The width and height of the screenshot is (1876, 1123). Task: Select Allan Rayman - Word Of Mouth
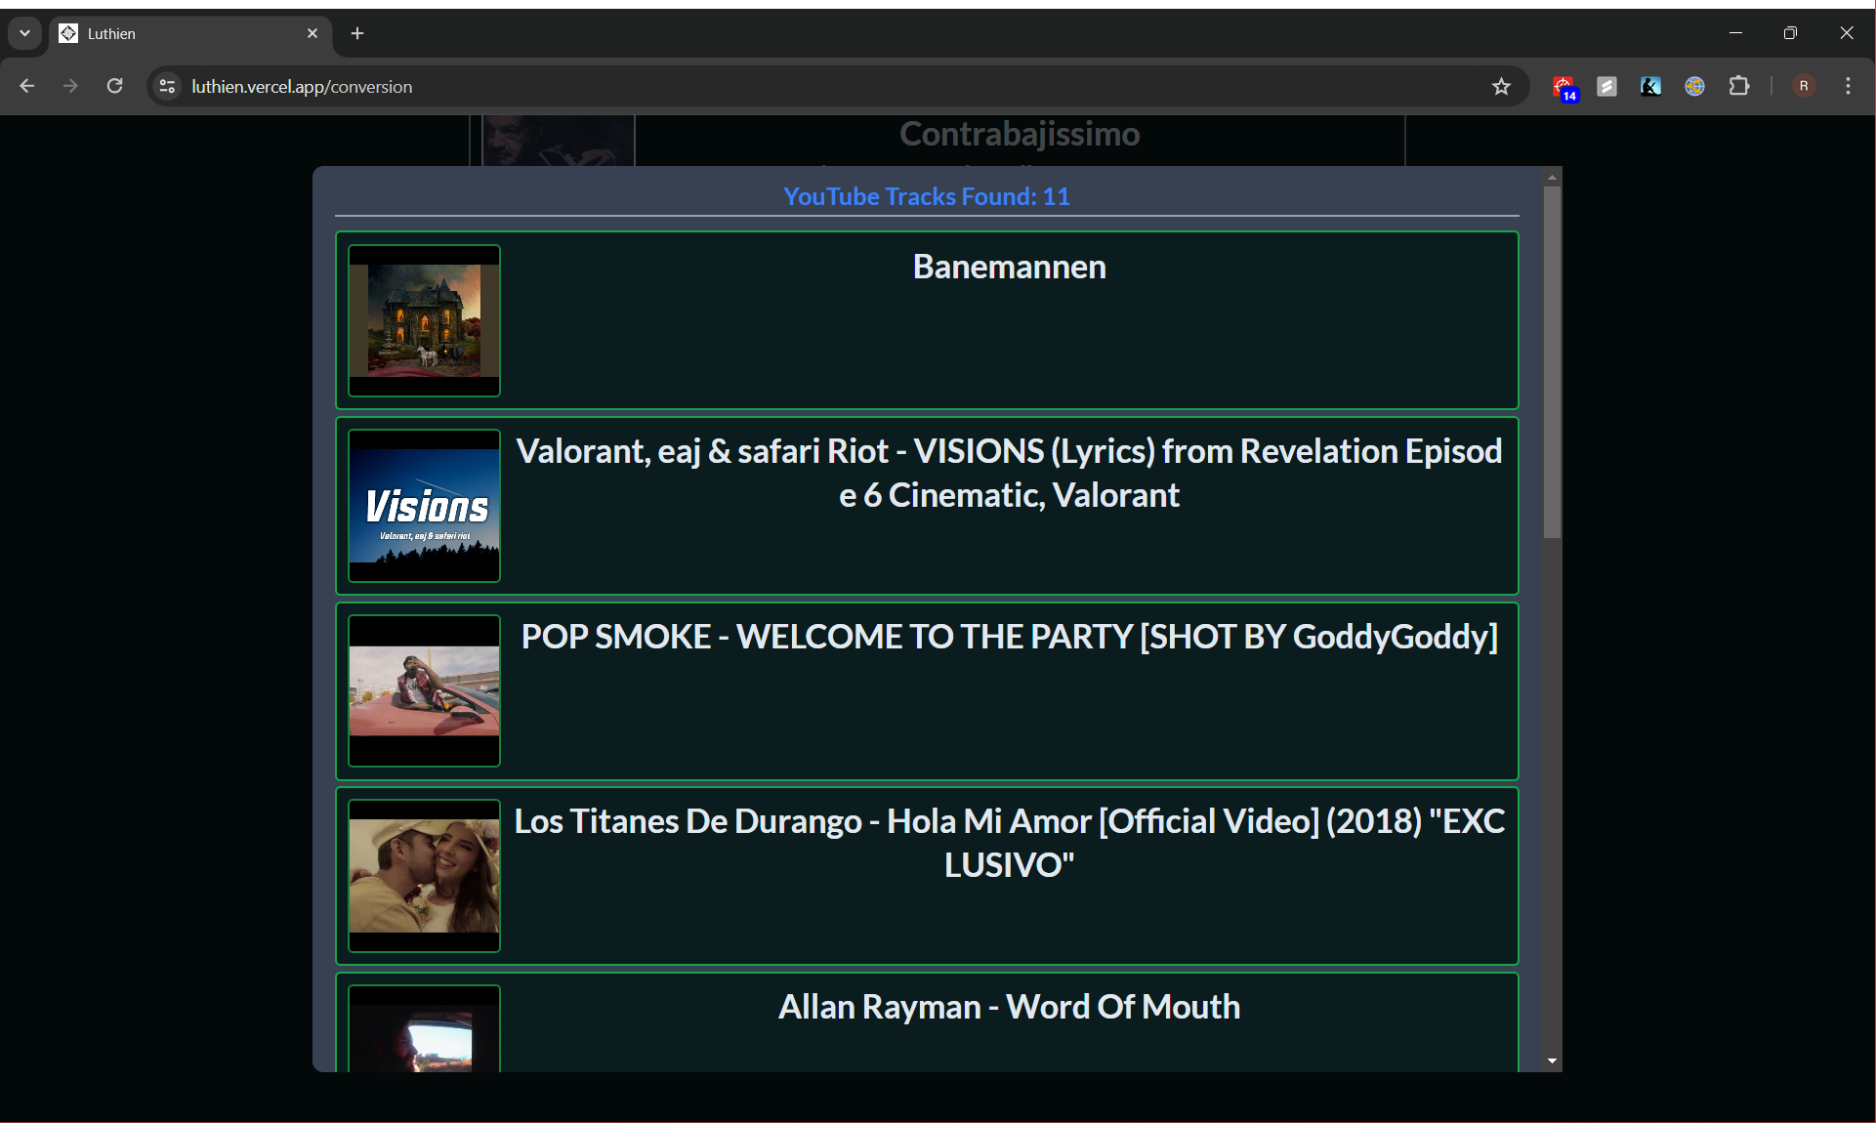point(1009,1007)
